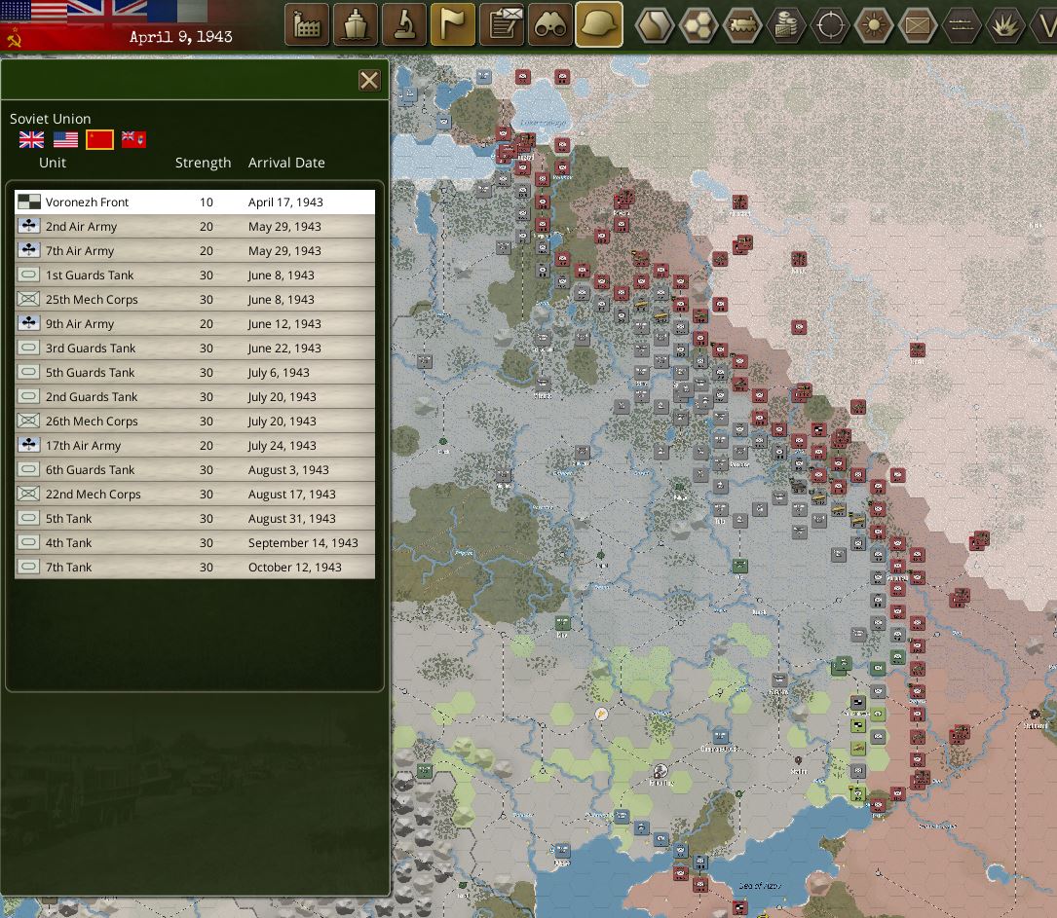The height and width of the screenshot is (918, 1057).
Task: Toggle the unit counter NATO overlay
Action: pyautogui.click(x=917, y=25)
